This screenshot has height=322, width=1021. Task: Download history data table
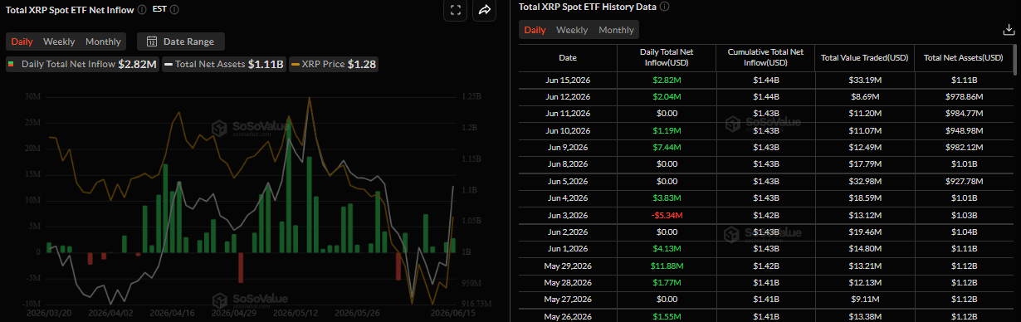(1009, 30)
